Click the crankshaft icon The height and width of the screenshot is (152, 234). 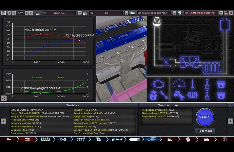pyautogui.click(x=193, y=95)
